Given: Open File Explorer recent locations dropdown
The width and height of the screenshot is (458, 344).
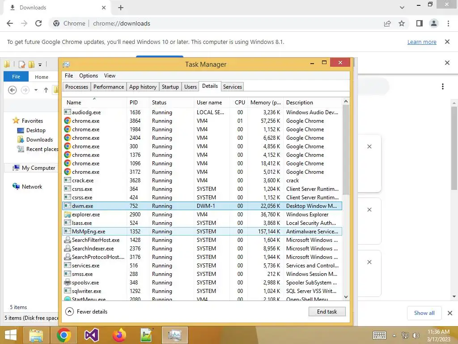Looking at the screenshot, I should [36, 90].
